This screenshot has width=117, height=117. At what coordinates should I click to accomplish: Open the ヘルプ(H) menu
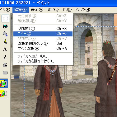tap(83, 10)
